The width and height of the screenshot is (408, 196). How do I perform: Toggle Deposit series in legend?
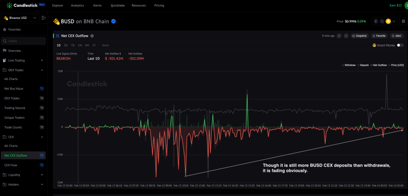pos(363,65)
